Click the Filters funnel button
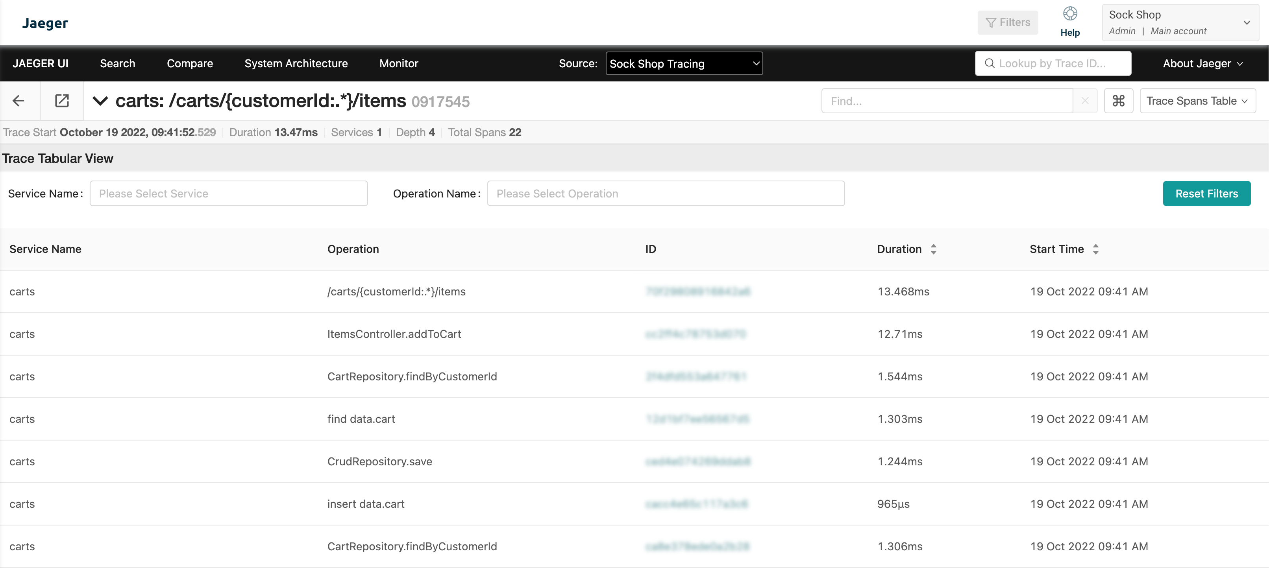This screenshot has width=1269, height=568. coord(1007,23)
